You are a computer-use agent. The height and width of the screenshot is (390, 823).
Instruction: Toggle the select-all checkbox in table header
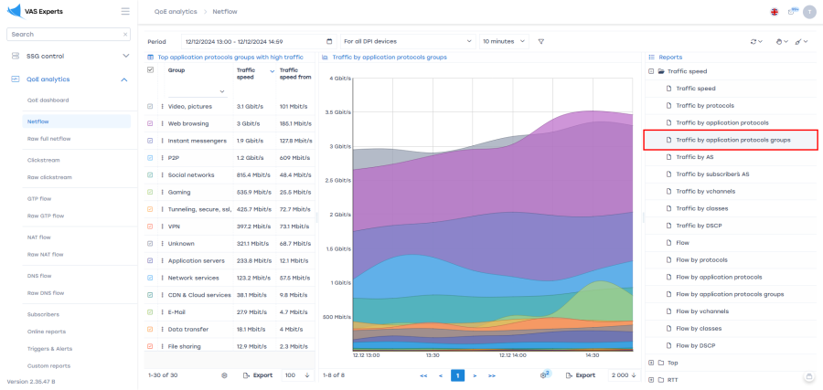pos(151,70)
